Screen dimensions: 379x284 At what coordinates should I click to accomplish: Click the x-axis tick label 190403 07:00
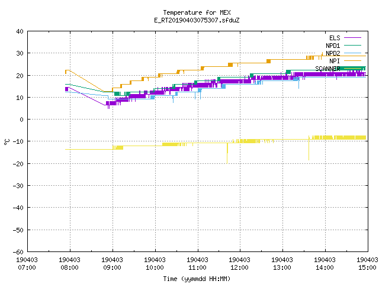click(27, 264)
